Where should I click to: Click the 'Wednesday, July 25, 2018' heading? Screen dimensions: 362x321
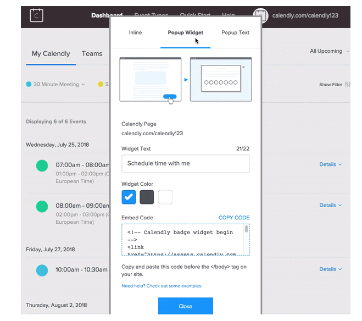click(x=57, y=145)
